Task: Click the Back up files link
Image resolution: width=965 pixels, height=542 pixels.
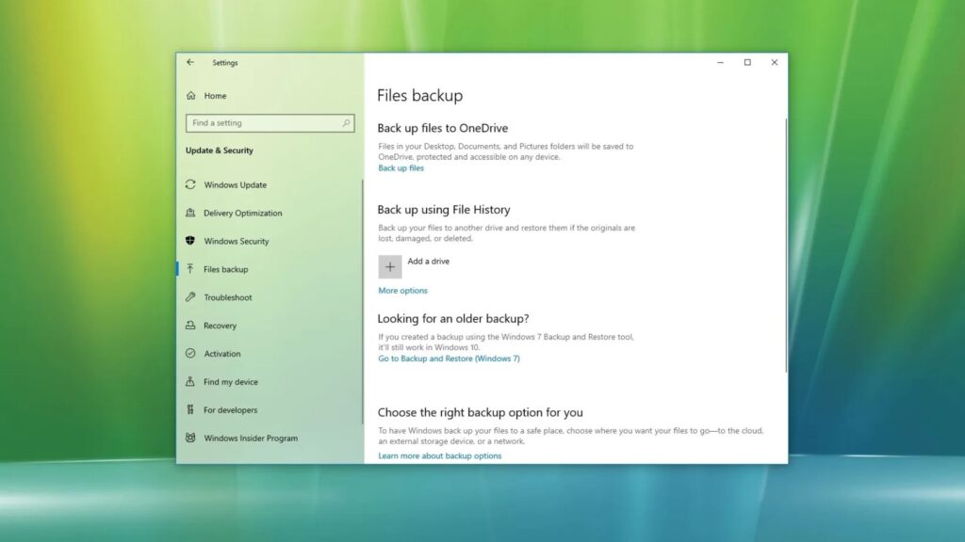Action: point(401,168)
